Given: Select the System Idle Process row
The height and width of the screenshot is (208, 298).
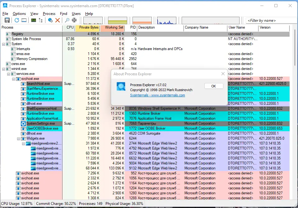Looking at the screenshot, I should [145, 39].
